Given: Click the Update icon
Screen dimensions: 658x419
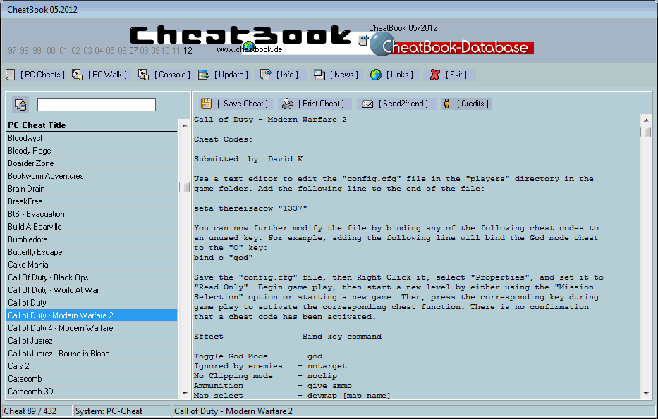Looking at the screenshot, I should click(204, 75).
